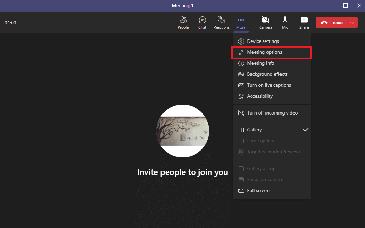Open the Reactions menu

(221, 23)
